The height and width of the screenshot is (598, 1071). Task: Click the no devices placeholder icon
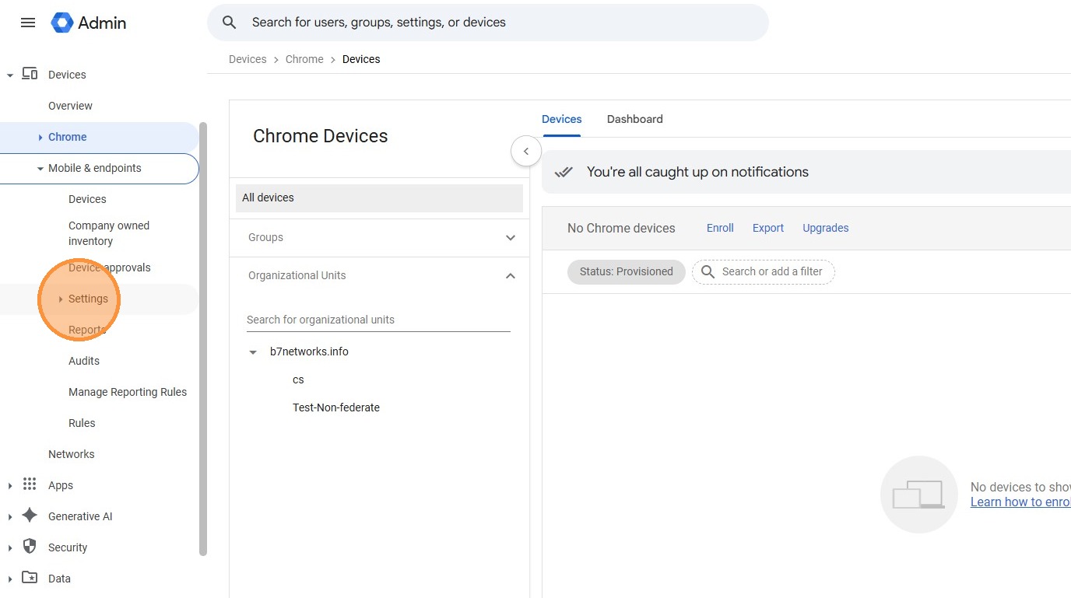[x=918, y=495]
